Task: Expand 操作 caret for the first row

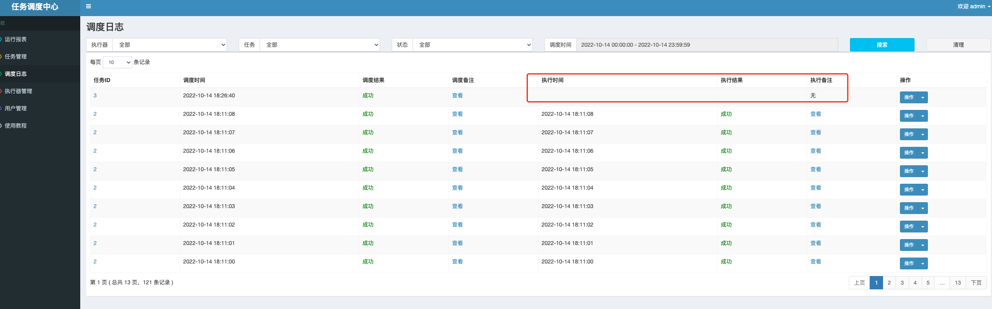Action: pyautogui.click(x=923, y=97)
